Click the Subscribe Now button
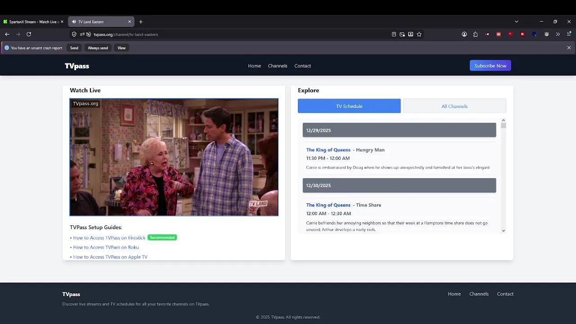 pyautogui.click(x=490, y=66)
